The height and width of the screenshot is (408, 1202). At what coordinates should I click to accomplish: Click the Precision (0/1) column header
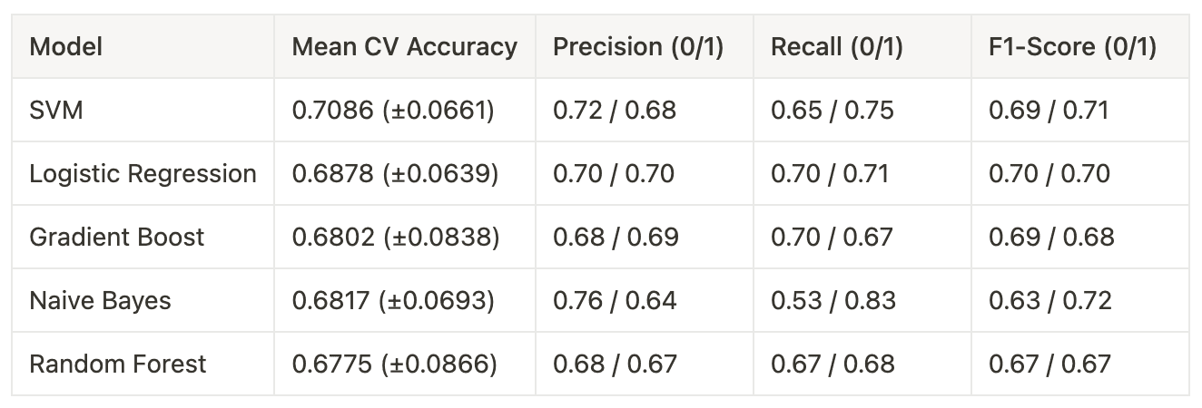point(638,47)
